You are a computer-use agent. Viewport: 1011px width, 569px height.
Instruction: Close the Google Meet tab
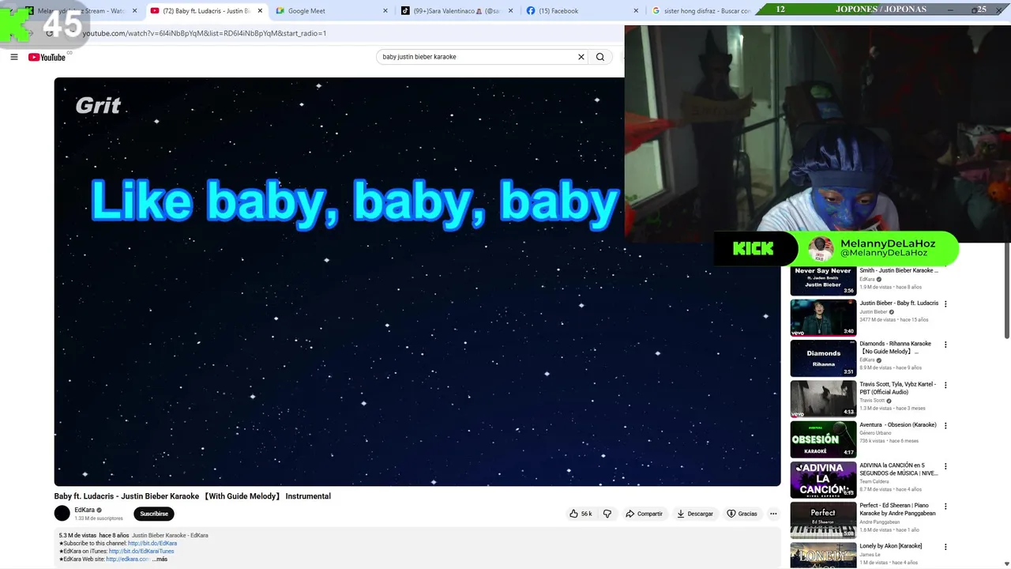point(385,11)
